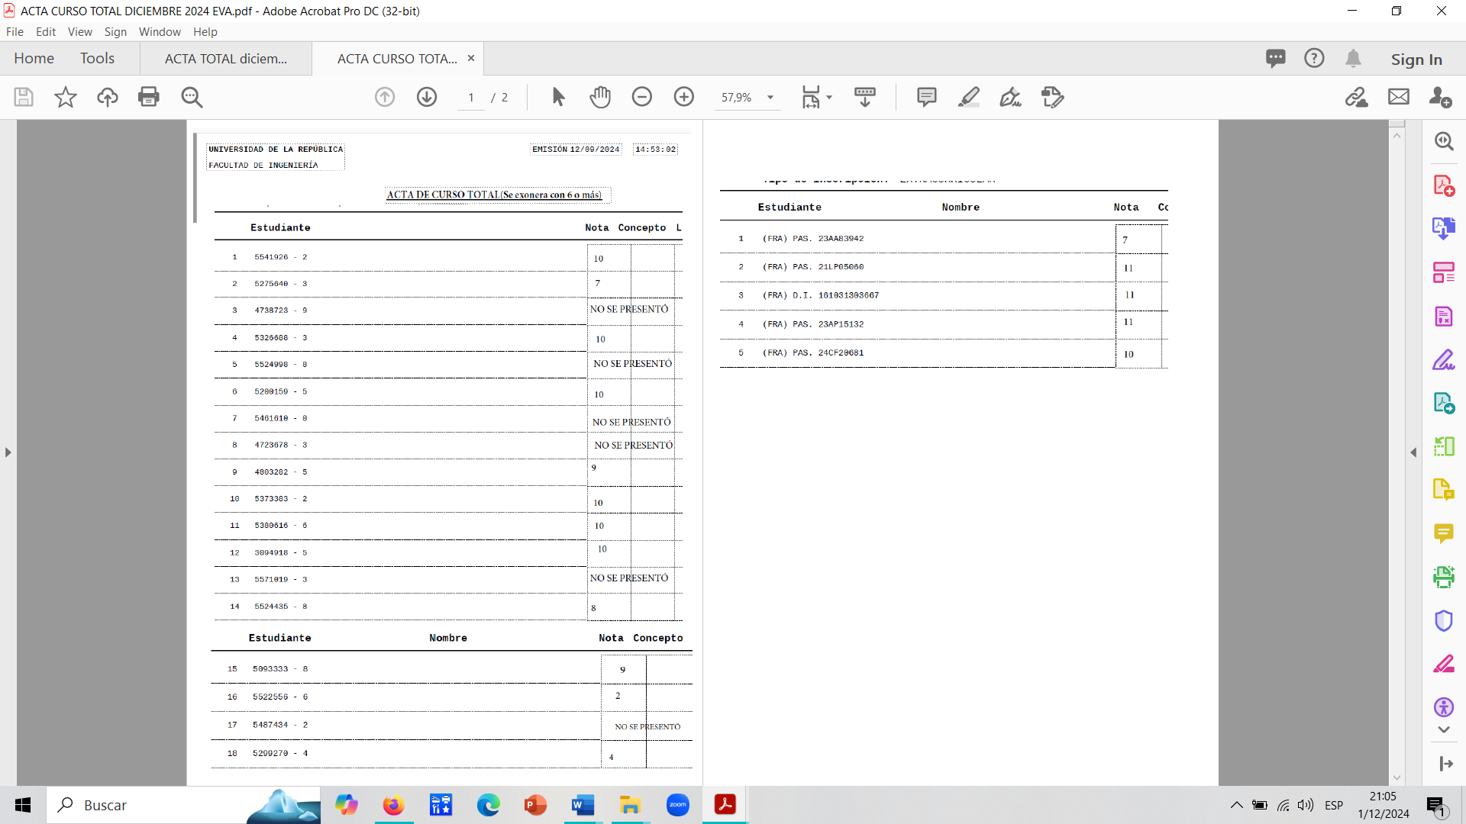This screenshot has height=824, width=1466.
Task: Select the Highlight text pen
Action: point(969,97)
